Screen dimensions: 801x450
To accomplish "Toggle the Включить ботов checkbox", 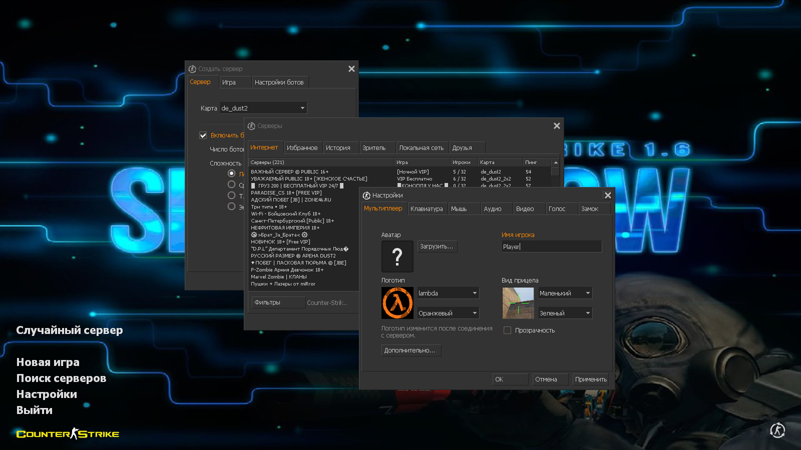I will pos(203,135).
